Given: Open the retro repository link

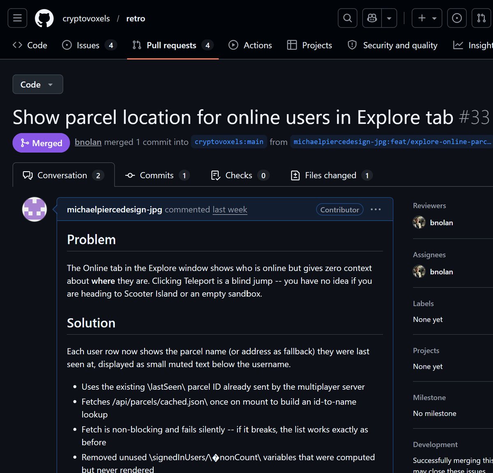Looking at the screenshot, I should [136, 18].
